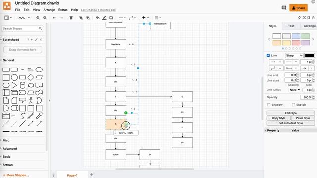Viewport: 317px width, 178px height.
Task: Open the table grid dropdown
Action: (158, 18)
